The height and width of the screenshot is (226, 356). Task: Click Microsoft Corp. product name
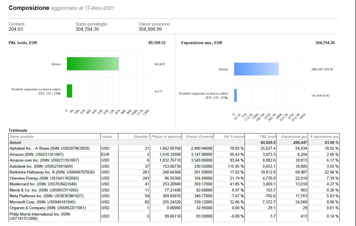point(42,202)
